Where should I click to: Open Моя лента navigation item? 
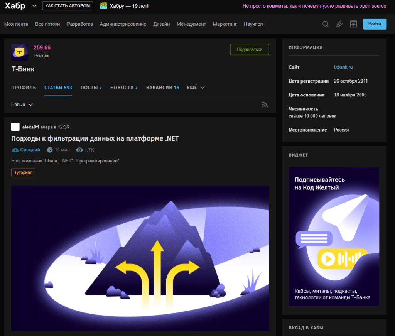16,24
